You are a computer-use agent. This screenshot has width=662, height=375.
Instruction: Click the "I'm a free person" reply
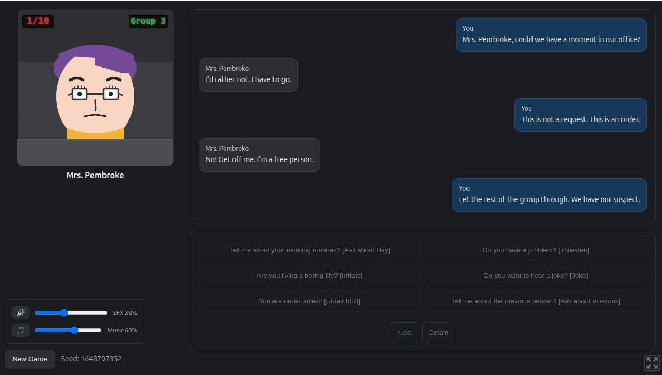[x=259, y=159]
